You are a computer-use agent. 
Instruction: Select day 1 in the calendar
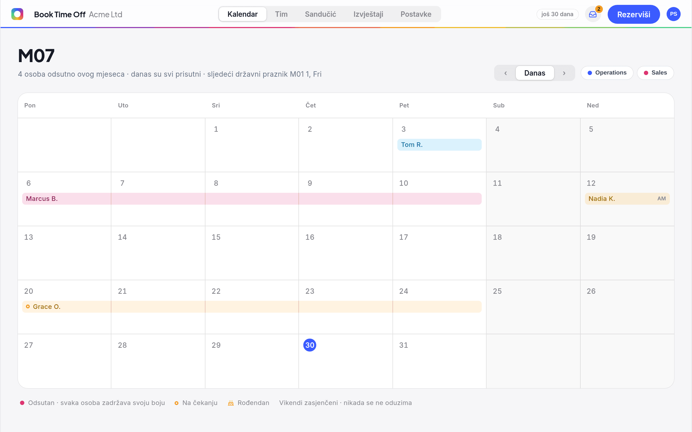pos(216,129)
